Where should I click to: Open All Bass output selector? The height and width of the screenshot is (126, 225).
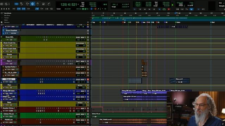pyautogui.click(x=81, y=103)
